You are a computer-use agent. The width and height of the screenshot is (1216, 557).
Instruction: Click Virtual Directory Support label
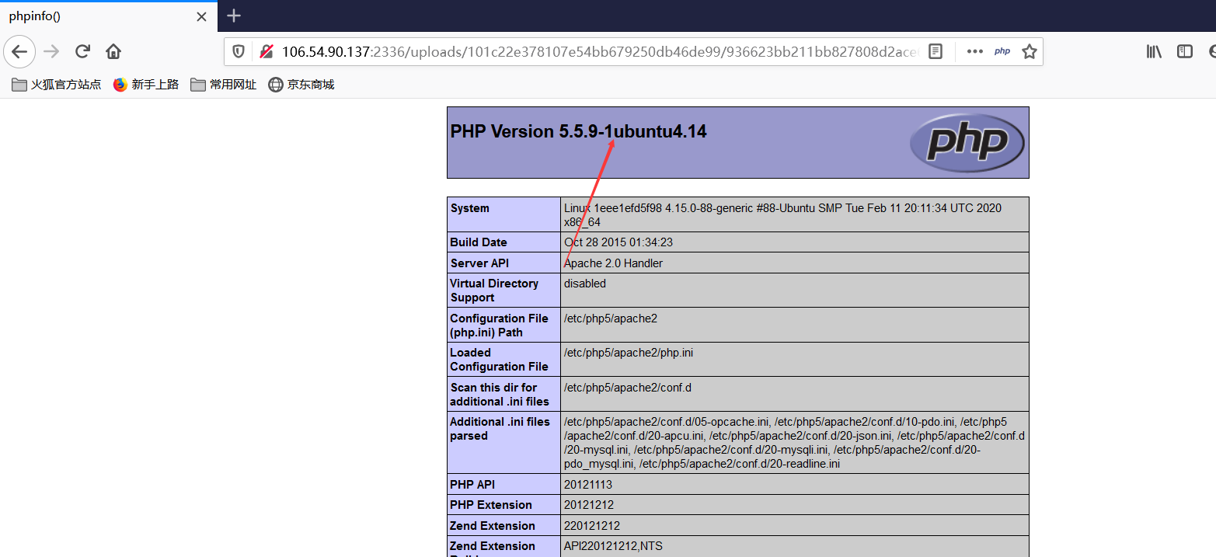click(x=495, y=291)
